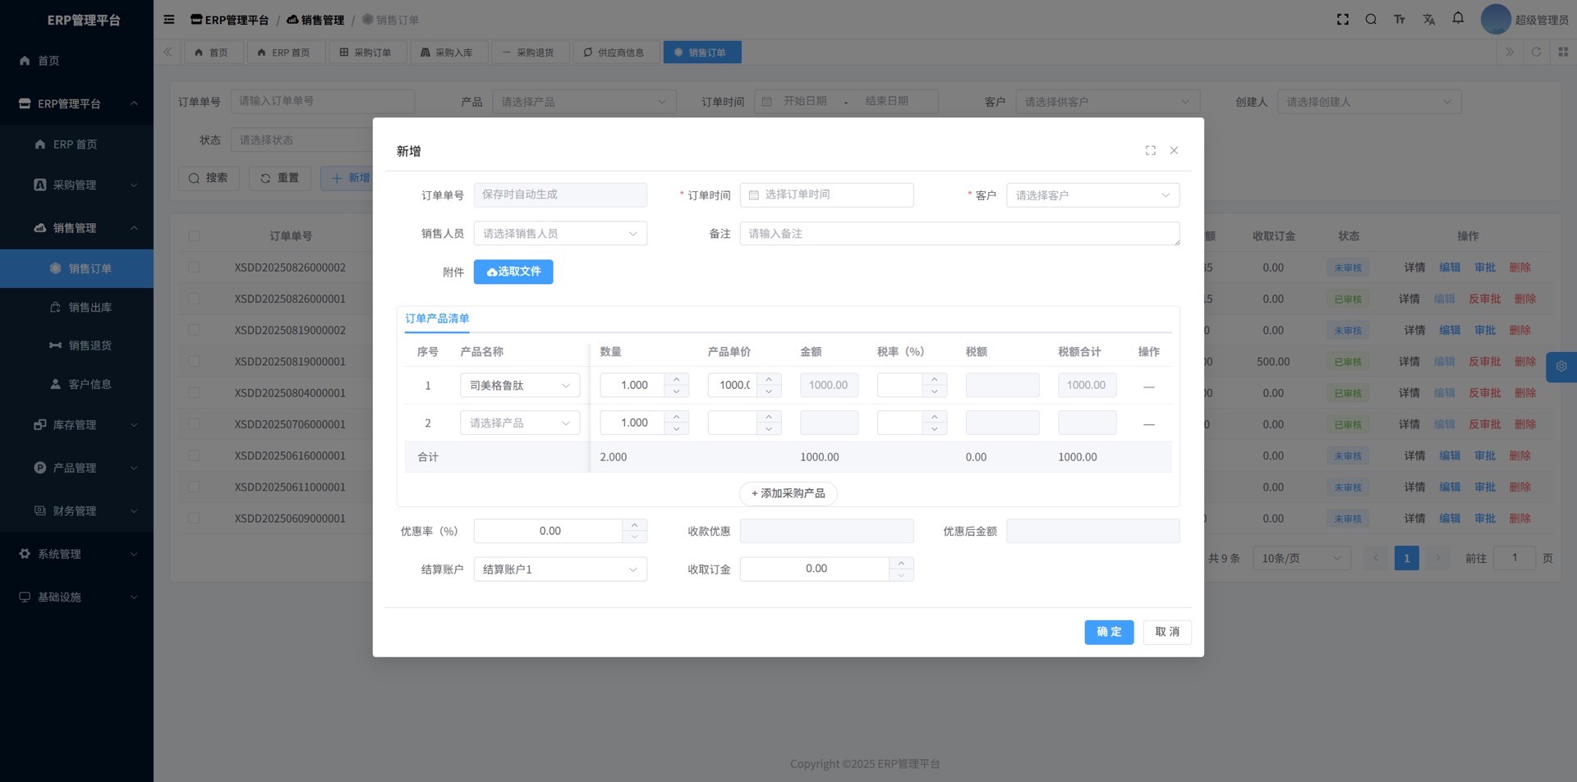Toggle the select-all checkbox in table header

tap(194, 236)
